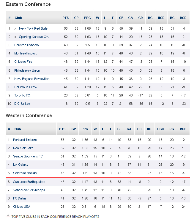Click the Portland Timbers club link
This screenshot has width=194, height=219.
click(x=25, y=140)
